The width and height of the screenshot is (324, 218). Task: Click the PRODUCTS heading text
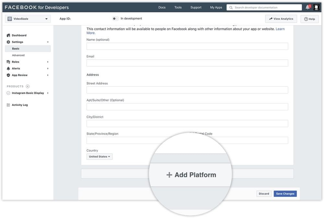click(15, 86)
